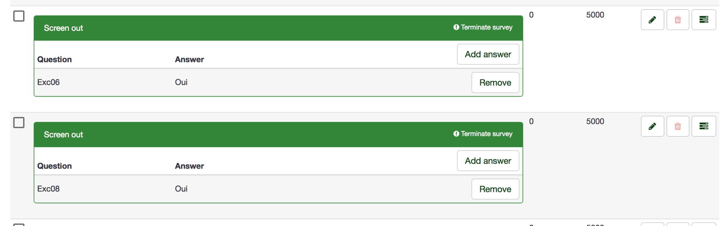The height and width of the screenshot is (226, 728).
Task: Remove the Exc06 Oui answer
Action: coord(495,83)
